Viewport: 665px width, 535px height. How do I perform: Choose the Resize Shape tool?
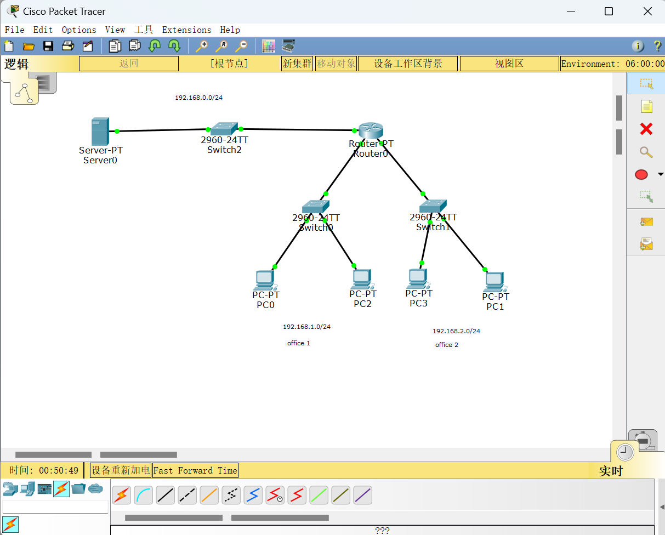(646, 196)
